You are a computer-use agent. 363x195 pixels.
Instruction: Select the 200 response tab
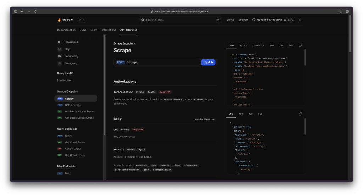(231, 114)
